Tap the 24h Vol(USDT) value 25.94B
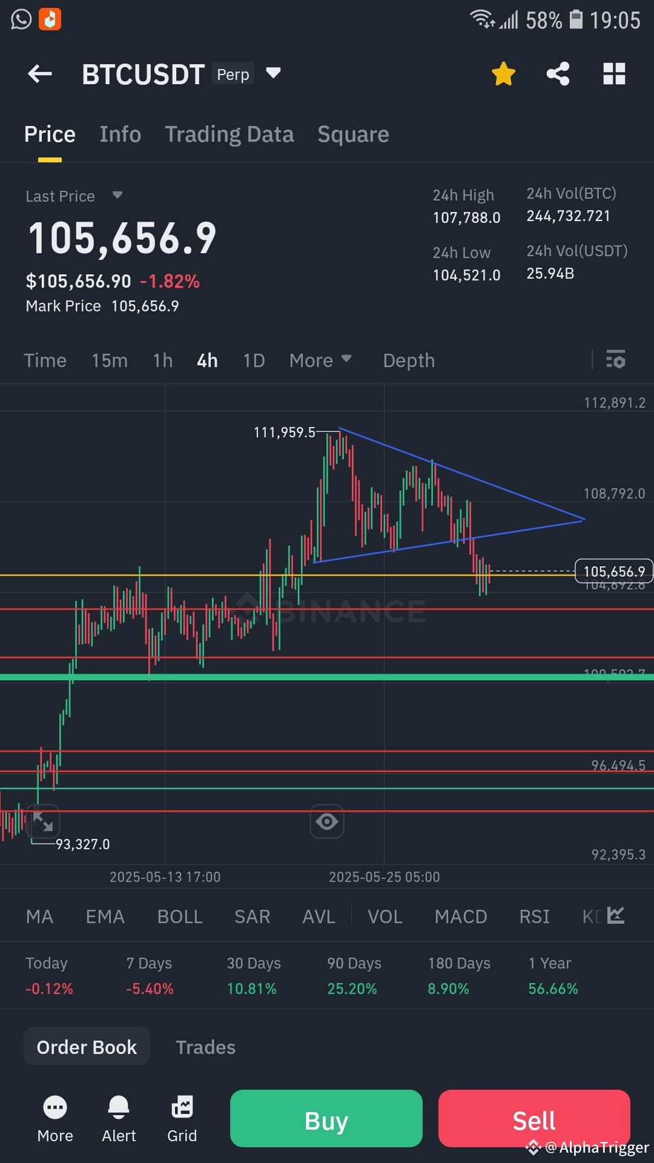Image resolution: width=654 pixels, height=1163 pixels. 550,274
